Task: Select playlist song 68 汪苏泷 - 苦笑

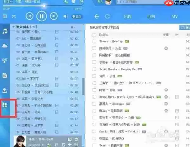Action: click(x=47, y=112)
